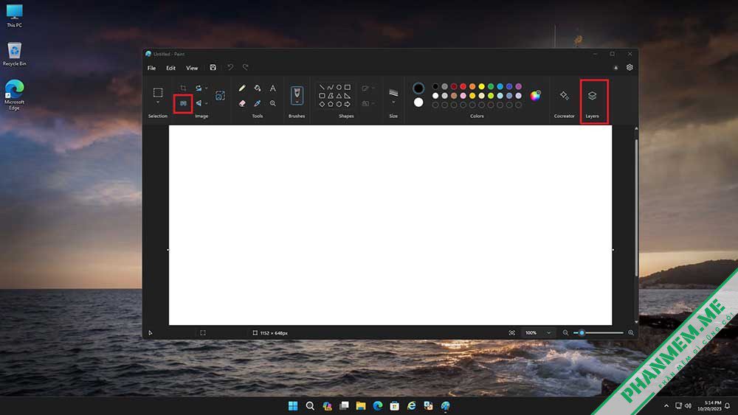Open the View menu
Screen dimensions: 738x415
coord(192,68)
